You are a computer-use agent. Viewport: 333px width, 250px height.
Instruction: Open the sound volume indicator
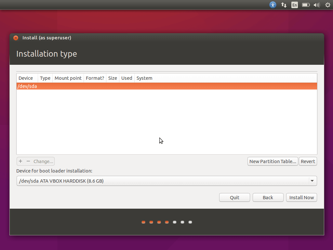coord(316,5)
